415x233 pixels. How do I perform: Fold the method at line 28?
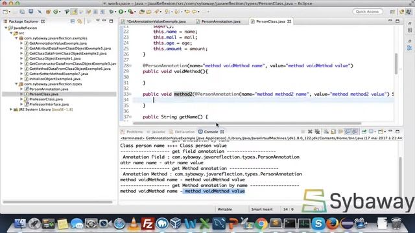130,65
